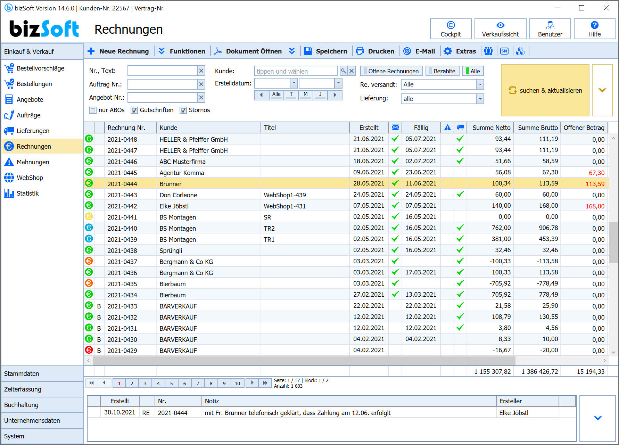Toggle the Stornos checkbox

[x=183, y=110]
